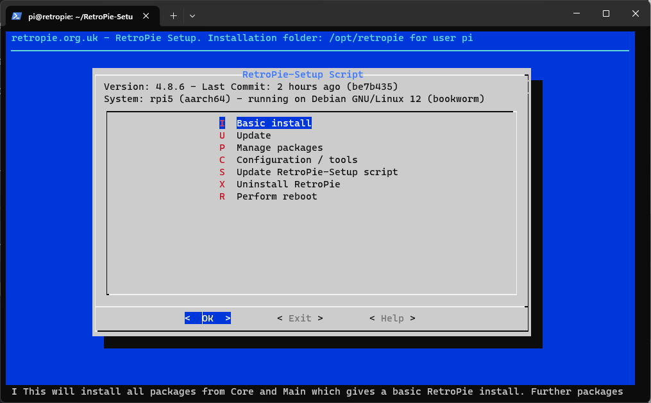This screenshot has width=651, height=403.
Task: Choose Update RetroPie-Setup script option
Action: [x=317, y=172]
